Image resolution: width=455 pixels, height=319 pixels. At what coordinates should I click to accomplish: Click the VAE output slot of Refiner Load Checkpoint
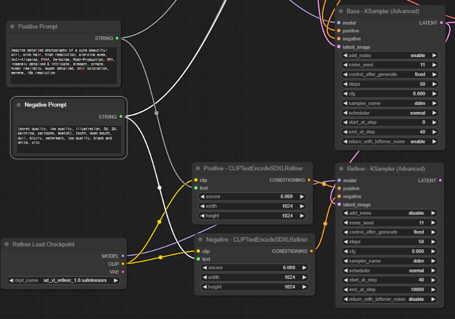tap(123, 272)
